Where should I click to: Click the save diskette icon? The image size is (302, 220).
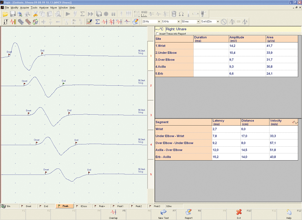point(12,14)
